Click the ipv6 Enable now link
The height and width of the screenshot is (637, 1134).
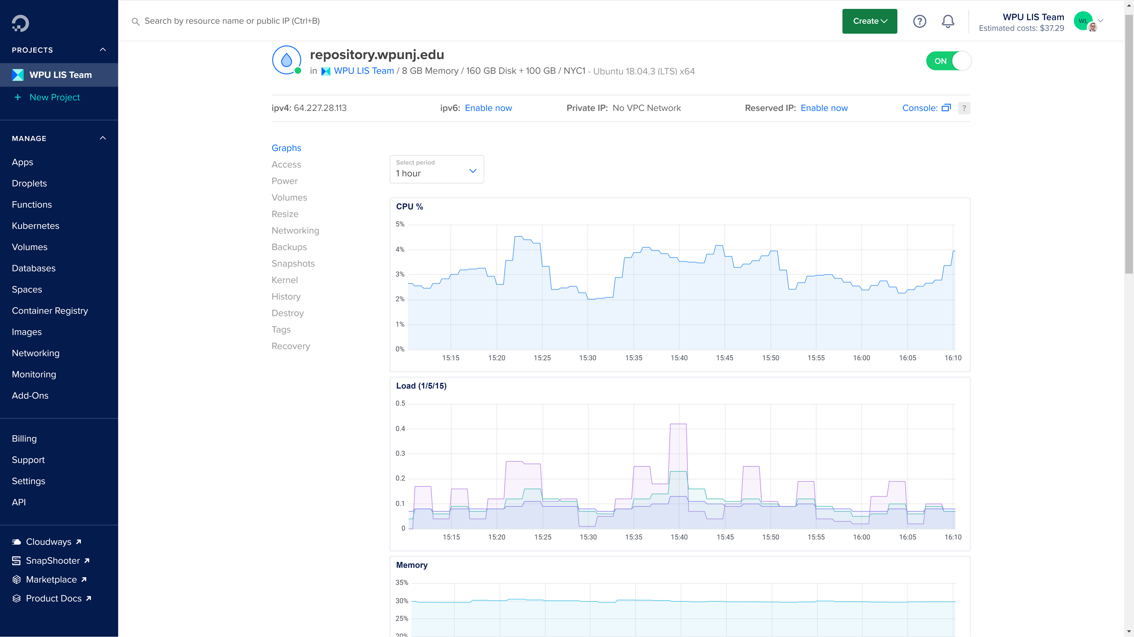(488, 108)
